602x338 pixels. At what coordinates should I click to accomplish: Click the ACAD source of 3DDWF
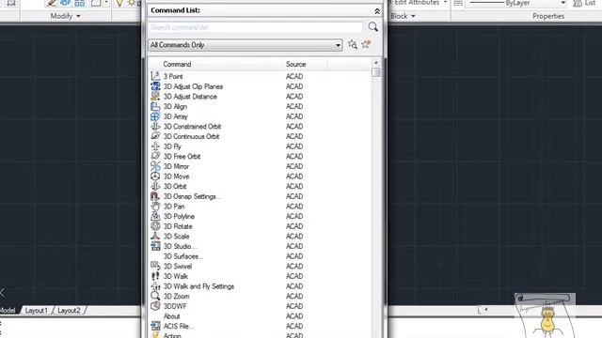tap(294, 306)
